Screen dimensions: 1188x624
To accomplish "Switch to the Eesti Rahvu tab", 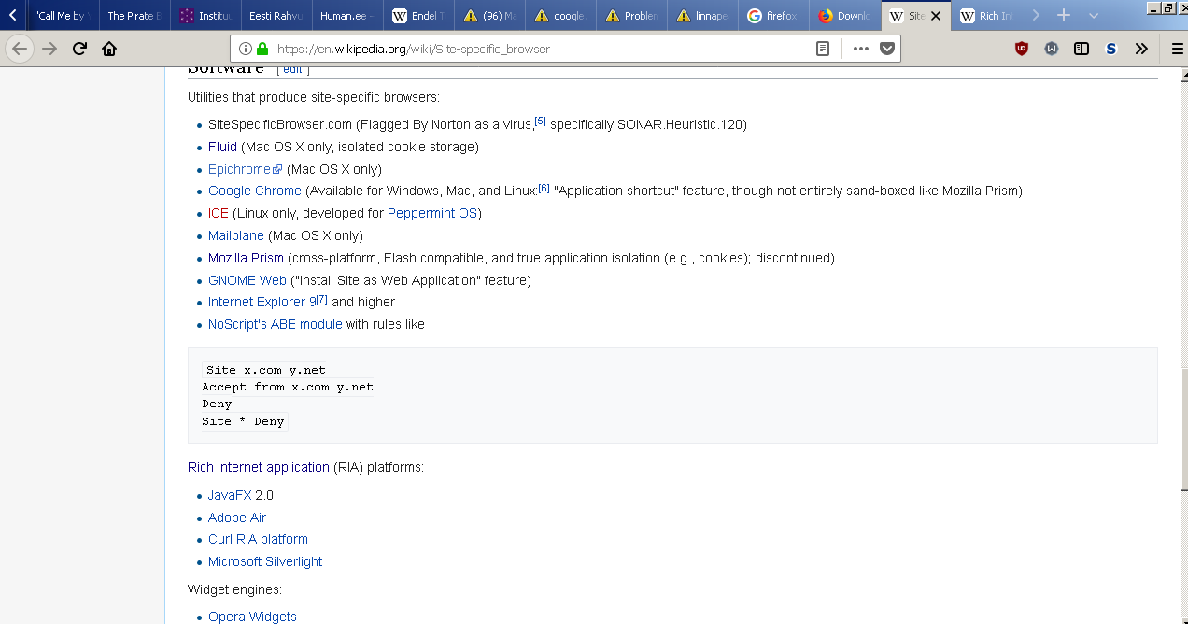I will (x=276, y=16).
